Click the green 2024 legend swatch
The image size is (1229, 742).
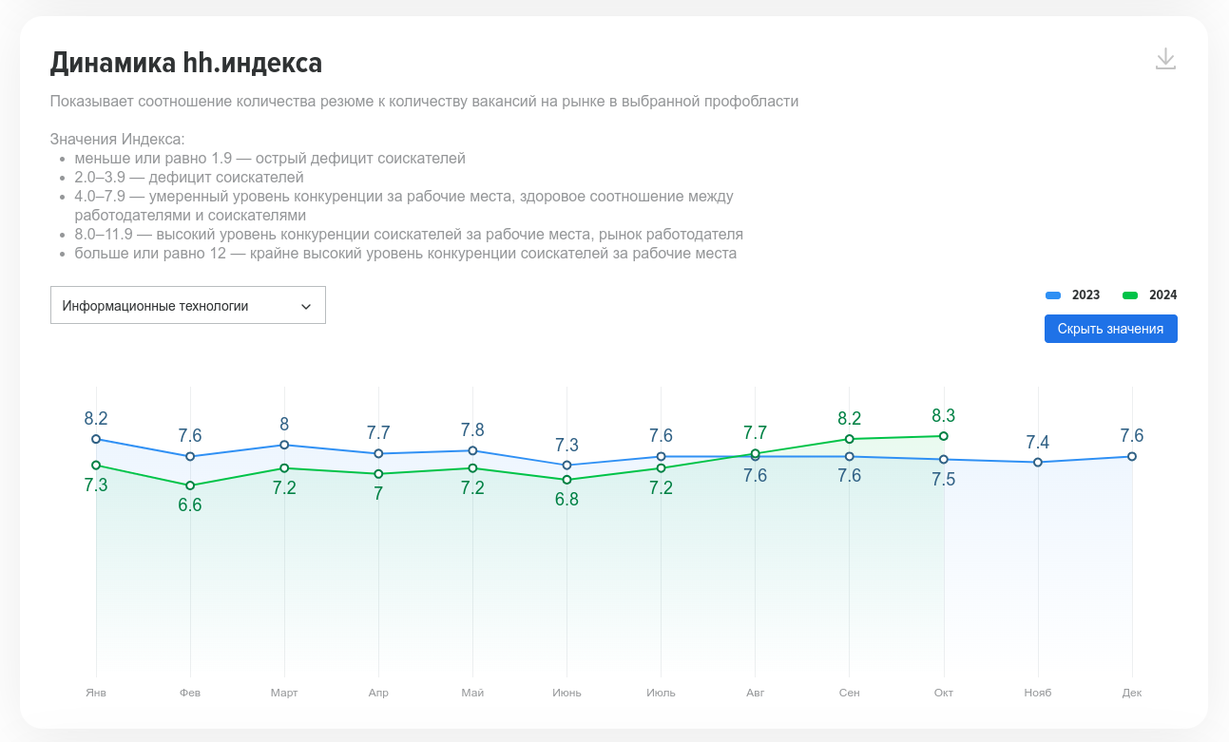(x=1130, y=295)
